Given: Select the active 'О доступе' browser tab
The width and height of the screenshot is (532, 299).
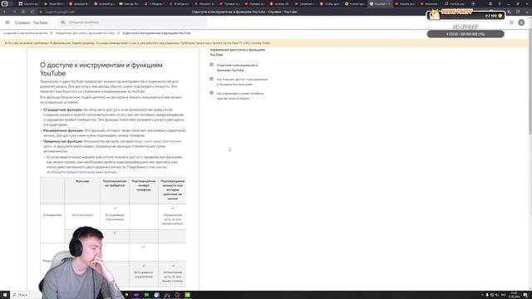Looking at the screenshot, I should 380,3.
